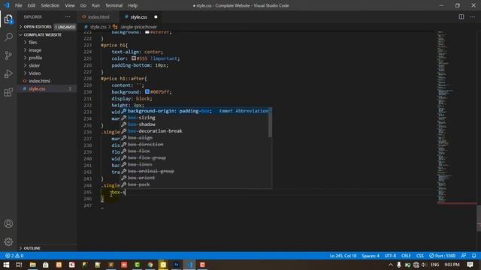Choose box-shadow from the suggestion list
Viewport: 481px width, 270px height.
click(194, 124)
